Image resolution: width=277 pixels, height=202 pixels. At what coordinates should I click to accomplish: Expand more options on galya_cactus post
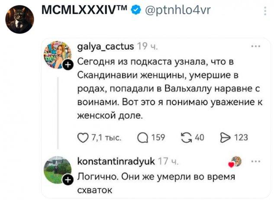tap(256, 45)
